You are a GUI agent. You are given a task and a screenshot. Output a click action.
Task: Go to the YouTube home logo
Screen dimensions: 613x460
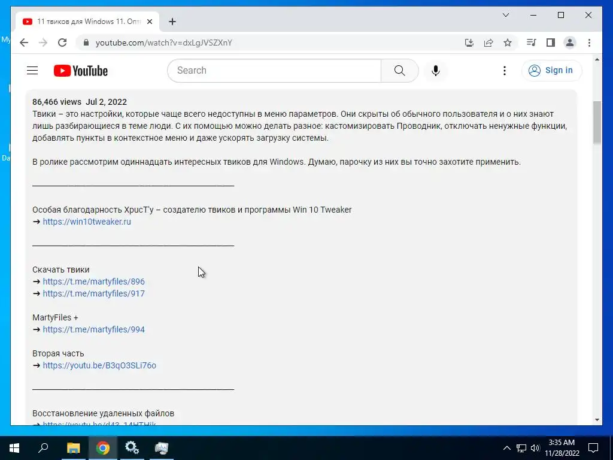81,71
